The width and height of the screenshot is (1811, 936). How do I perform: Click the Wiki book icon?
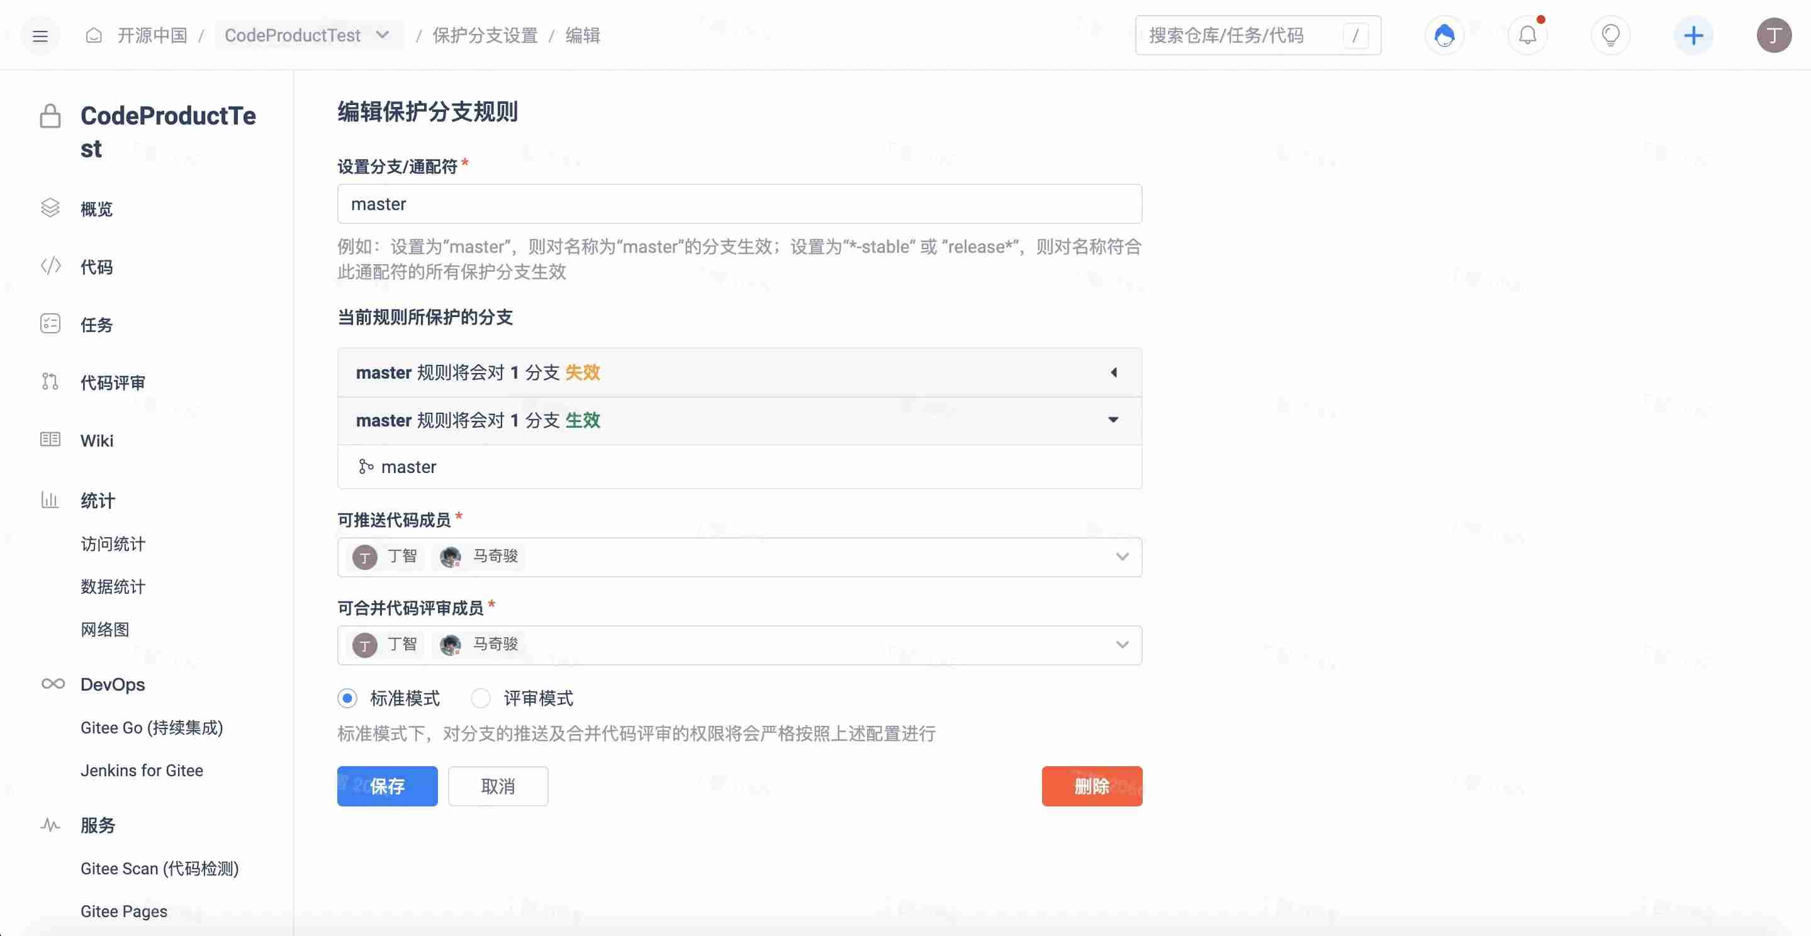coord(50,439)
